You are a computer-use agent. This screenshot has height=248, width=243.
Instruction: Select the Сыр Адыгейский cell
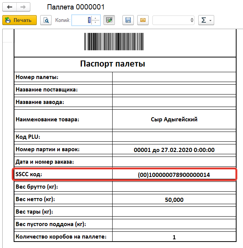[x=174, y=119]
